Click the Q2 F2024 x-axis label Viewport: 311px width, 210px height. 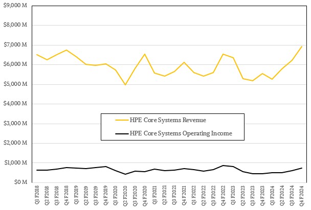[282, 195]
